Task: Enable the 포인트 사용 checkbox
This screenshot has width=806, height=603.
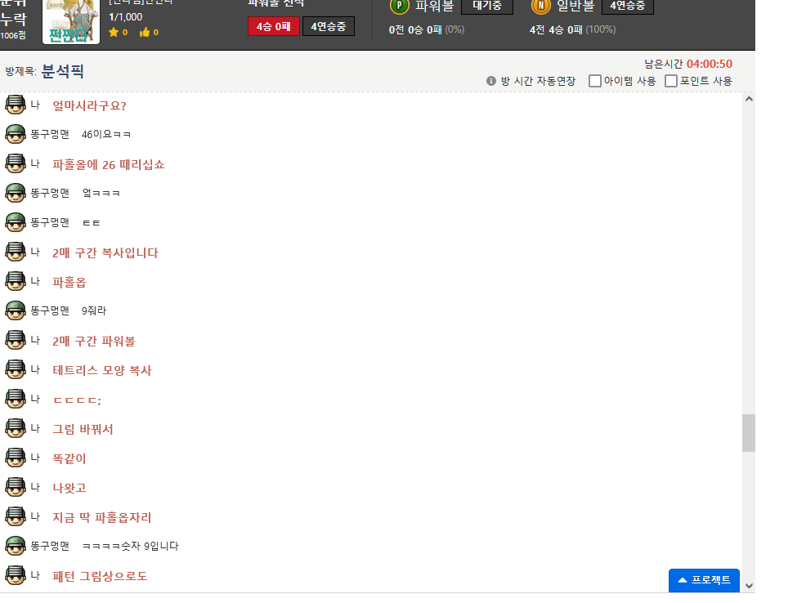Action: pos(671,81)
